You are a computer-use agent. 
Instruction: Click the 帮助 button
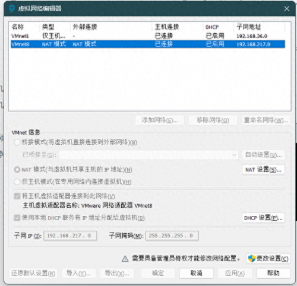pyautogui.click(x=273, y=273)
